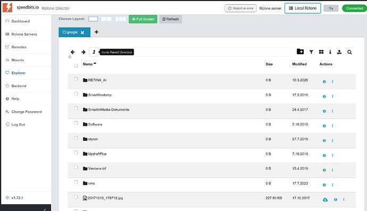Open more actions menu for UpdraftPlus
Image resolution: width=367 pixels, height=211 pixels.
pos(332,155)
